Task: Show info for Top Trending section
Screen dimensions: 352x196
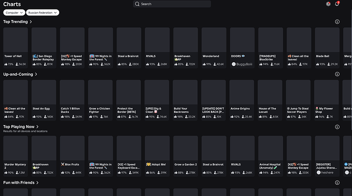Action: [x=337, y=22]
